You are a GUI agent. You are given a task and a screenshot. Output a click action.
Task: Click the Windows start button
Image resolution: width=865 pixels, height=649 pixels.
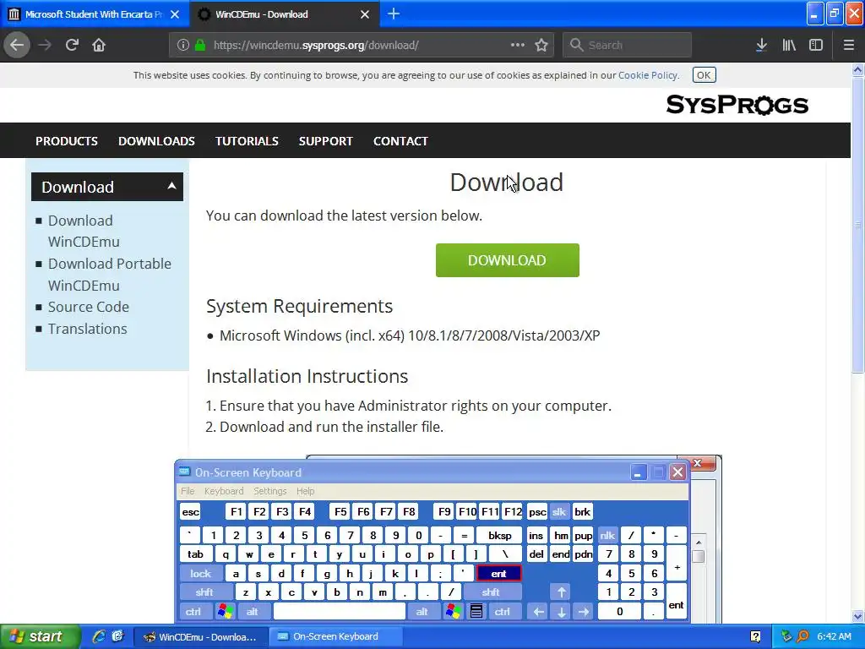point(40,636)
